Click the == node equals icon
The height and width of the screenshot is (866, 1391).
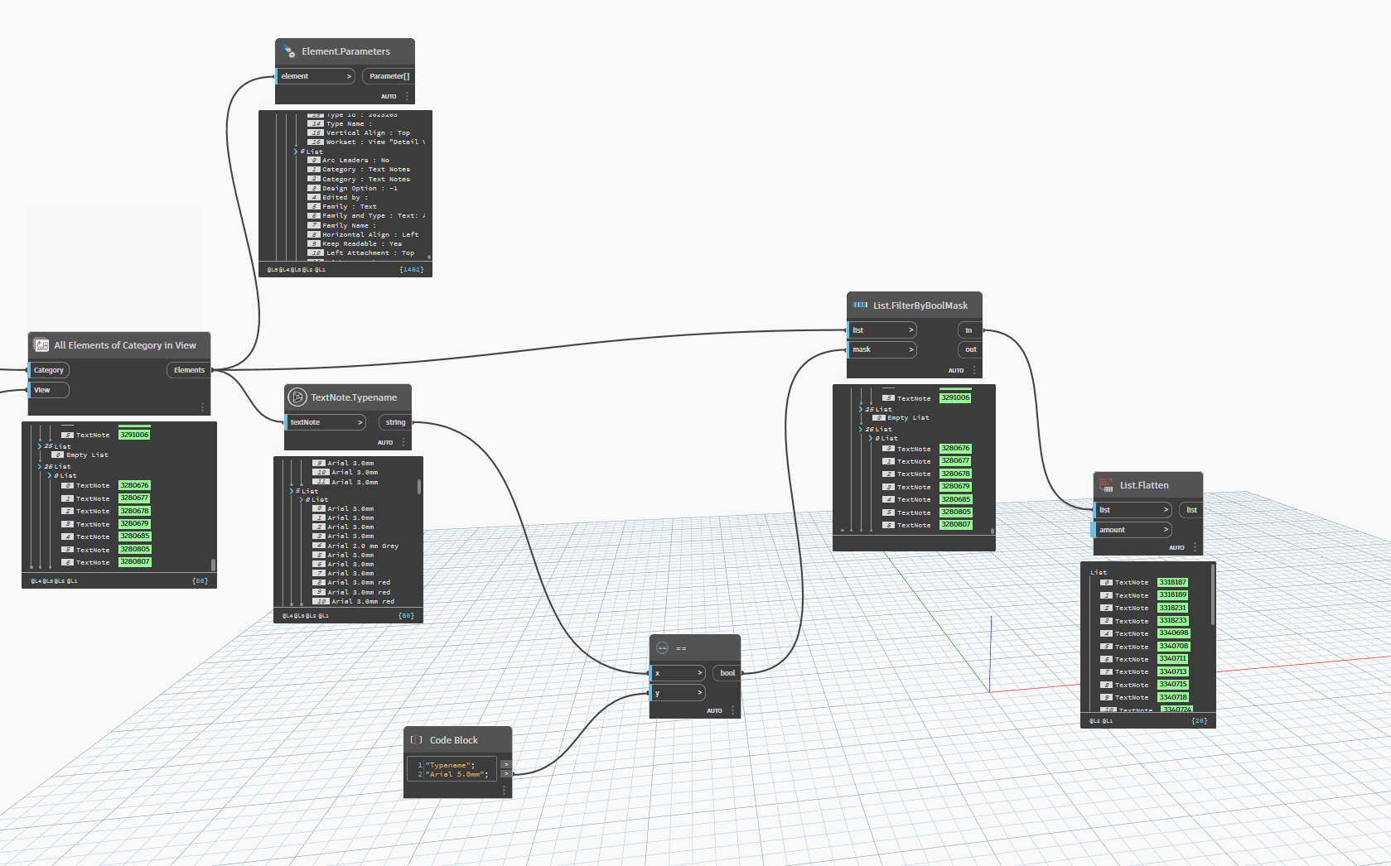tap(662, 648)
